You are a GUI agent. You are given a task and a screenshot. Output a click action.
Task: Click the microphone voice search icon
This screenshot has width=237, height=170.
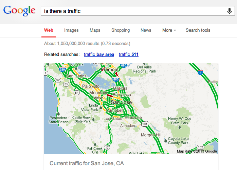(x=230, y=11)
